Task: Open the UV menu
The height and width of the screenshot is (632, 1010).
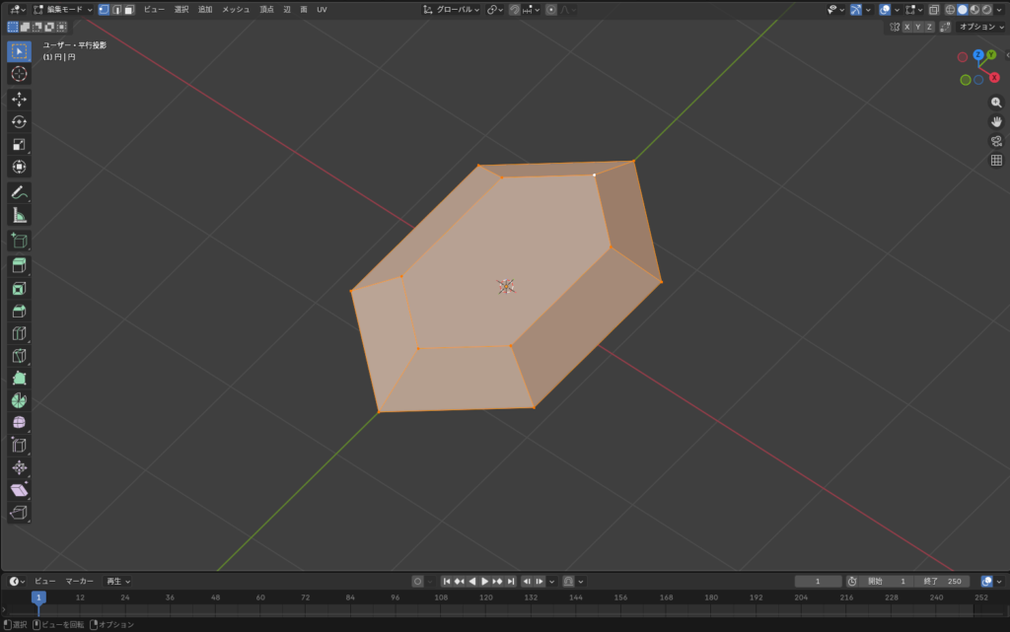Action: (322, 9)
